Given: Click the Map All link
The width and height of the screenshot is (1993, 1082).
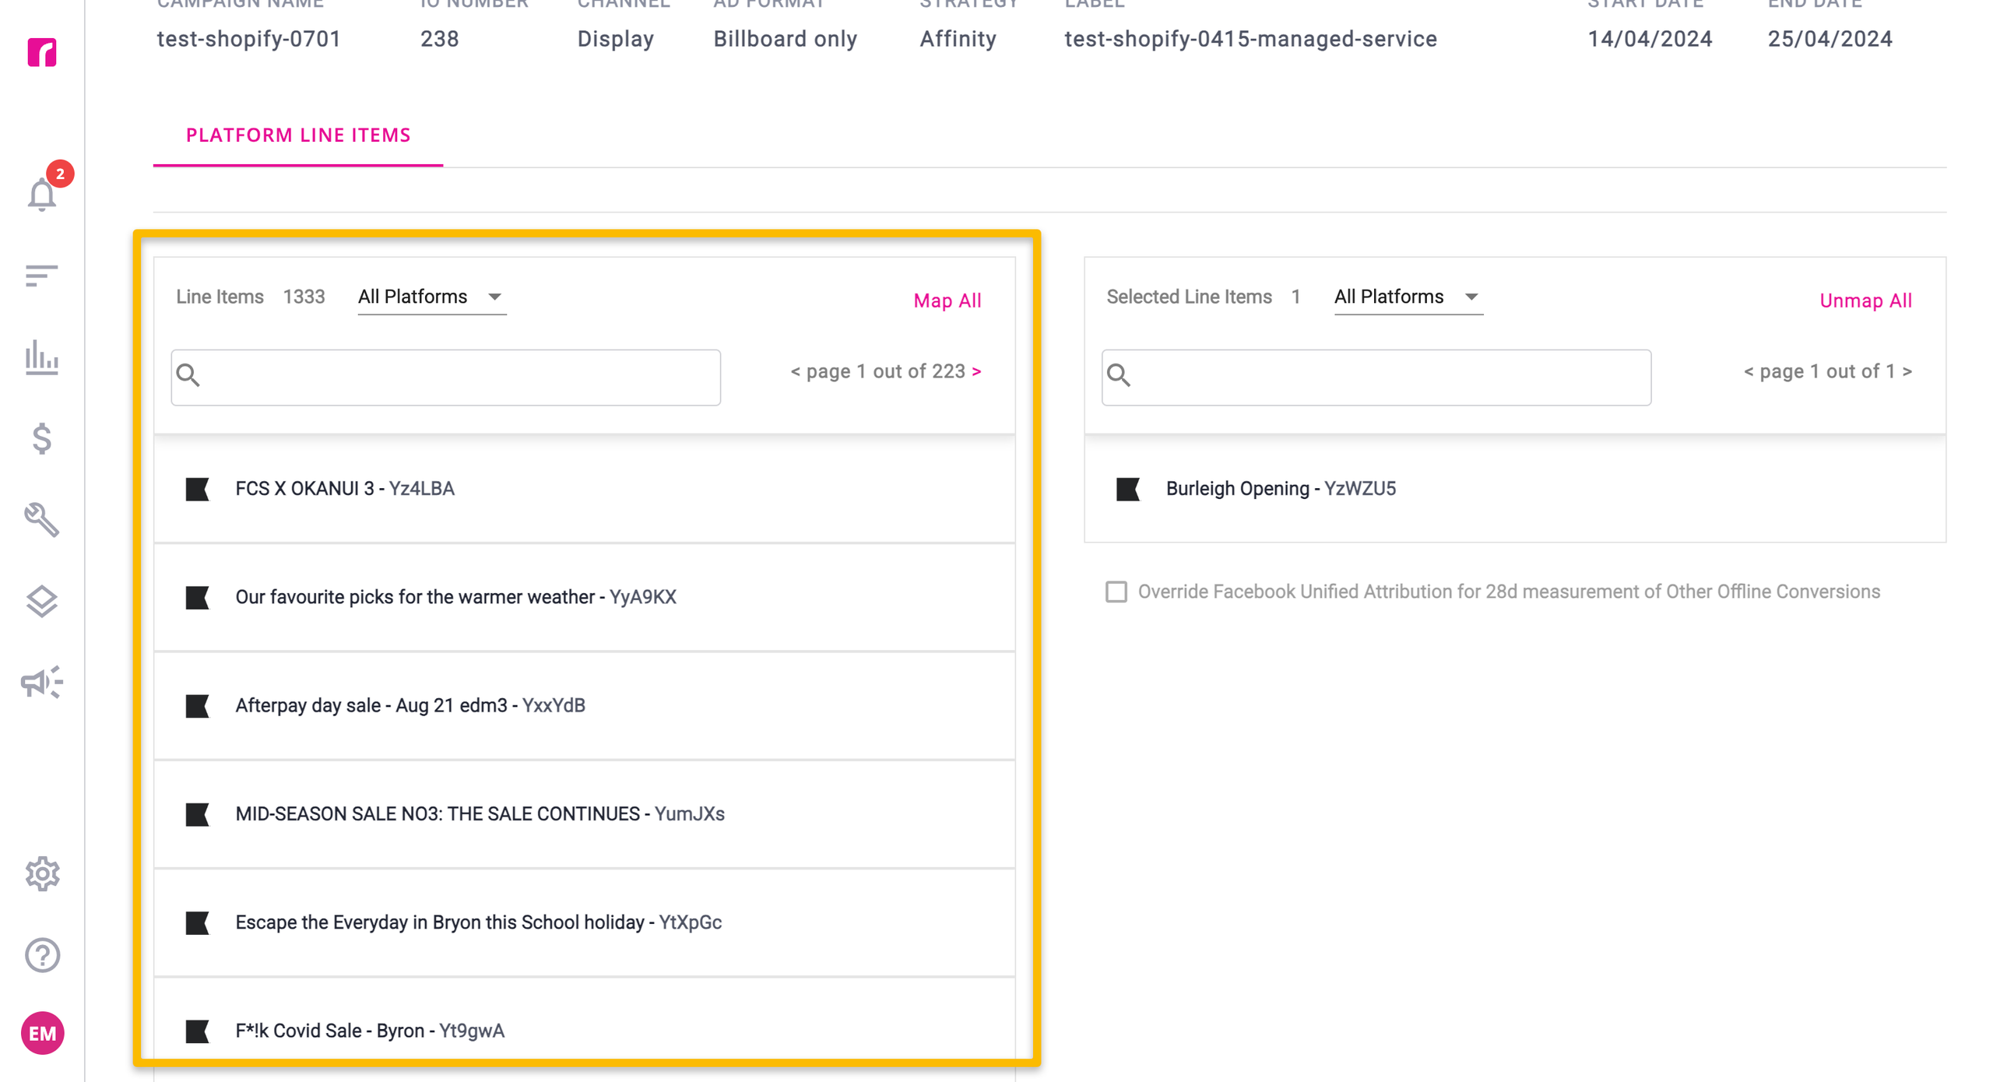Looking at the screenshot, I should pos(947,300).
